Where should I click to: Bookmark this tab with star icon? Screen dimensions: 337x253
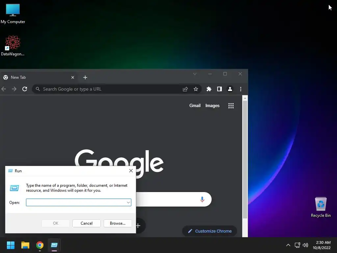[x=196, y=89]
